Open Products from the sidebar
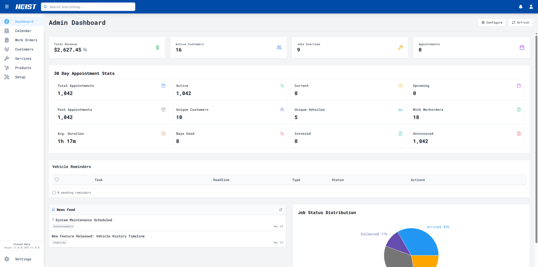 coord(22,68)
